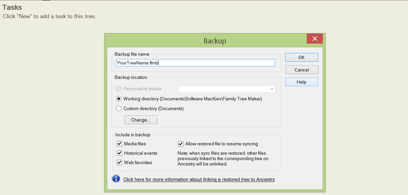Toggle the Historical events checkbox
The image size is (408, 195).
(x=119, y=153)
